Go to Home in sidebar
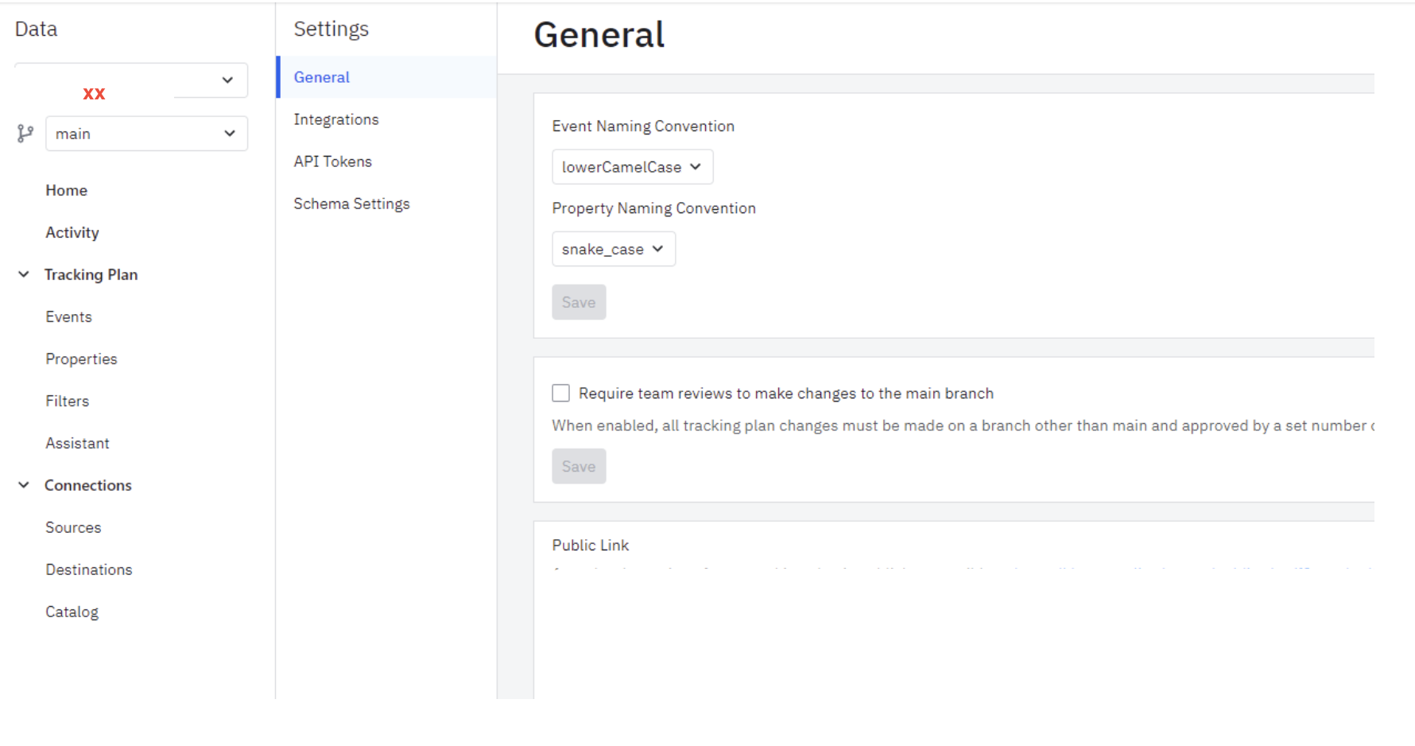This screenshot has height=746, width=1415. tap(67, 190)
